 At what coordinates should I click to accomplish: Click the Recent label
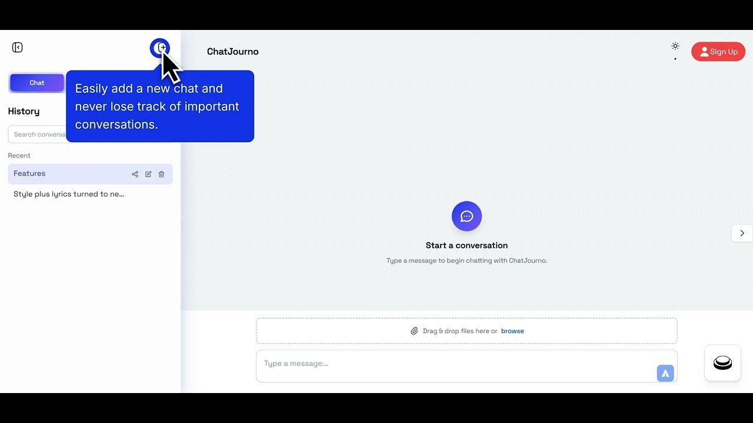point(19,156)
